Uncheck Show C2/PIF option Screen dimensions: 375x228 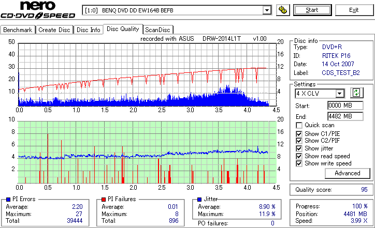coord(299,141)
